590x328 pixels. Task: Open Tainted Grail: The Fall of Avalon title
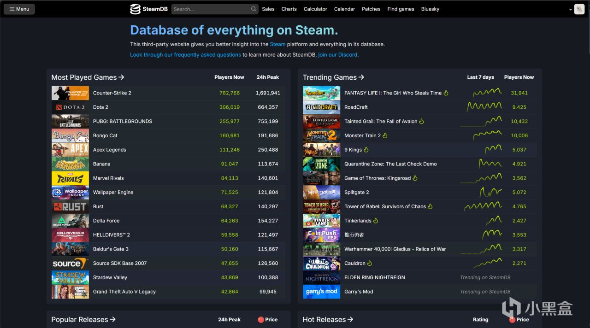381,122
